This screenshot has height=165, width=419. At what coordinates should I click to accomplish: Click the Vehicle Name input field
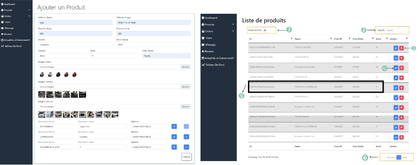coord(76,22)
